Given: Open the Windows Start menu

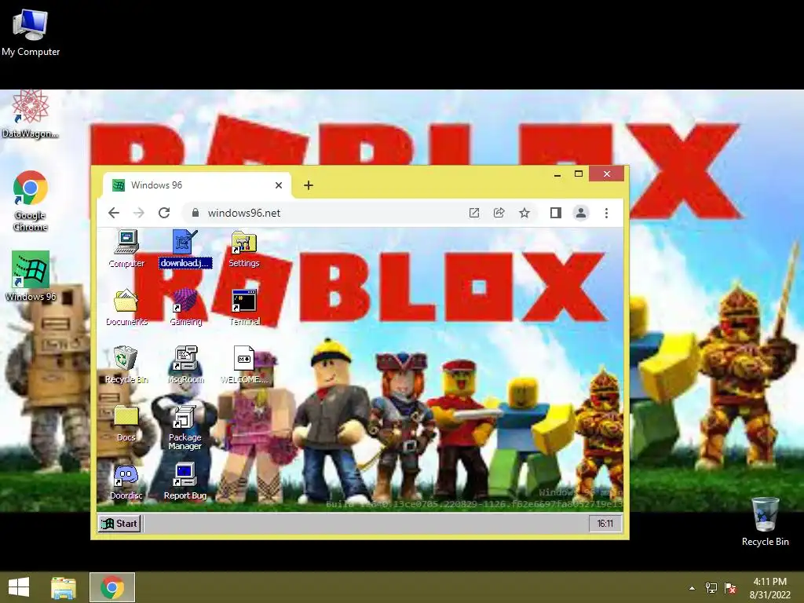Looking at the screenshot, I should click(x=19, y=587).
